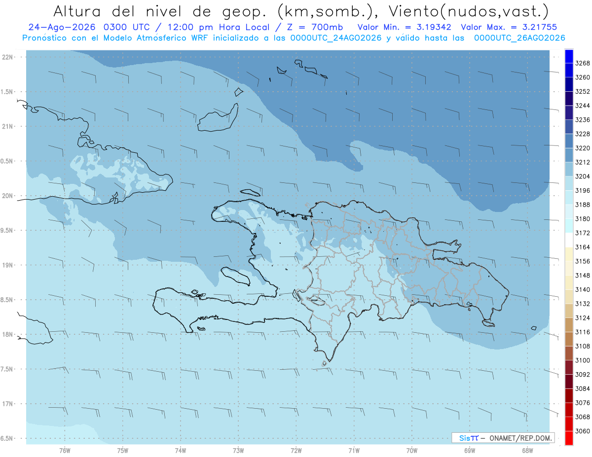Click the colorbar segment between 3204 and 3196
This screenshot has height=457, width=592.
coord(568,183)
